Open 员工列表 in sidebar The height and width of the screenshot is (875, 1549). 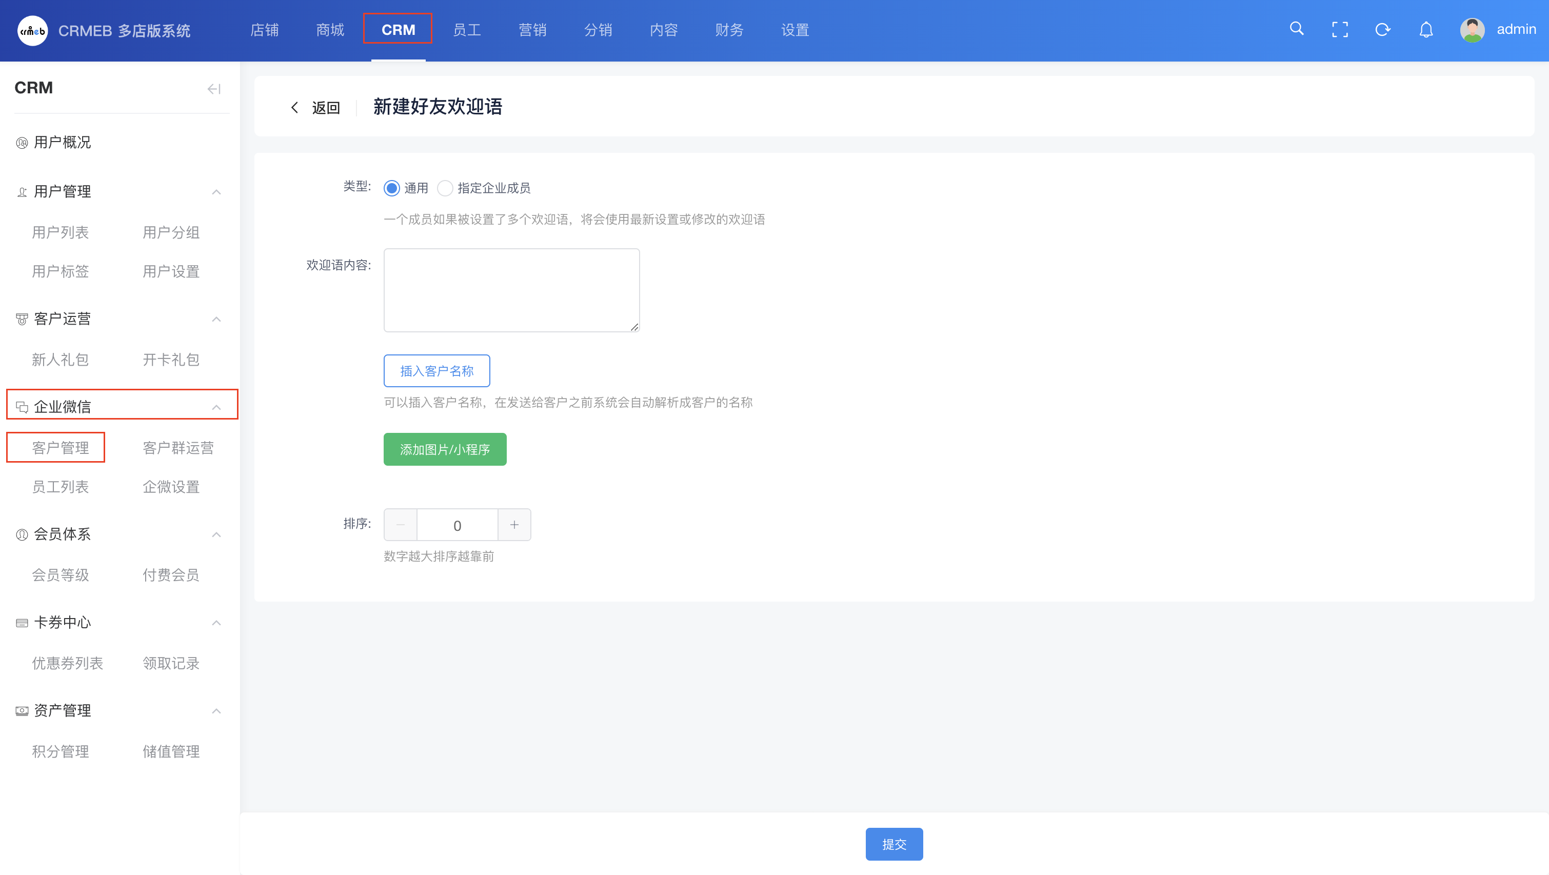[x=60, y=487]
